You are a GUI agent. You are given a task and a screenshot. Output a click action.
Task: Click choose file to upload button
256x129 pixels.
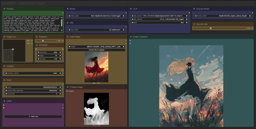pos(96,50)
